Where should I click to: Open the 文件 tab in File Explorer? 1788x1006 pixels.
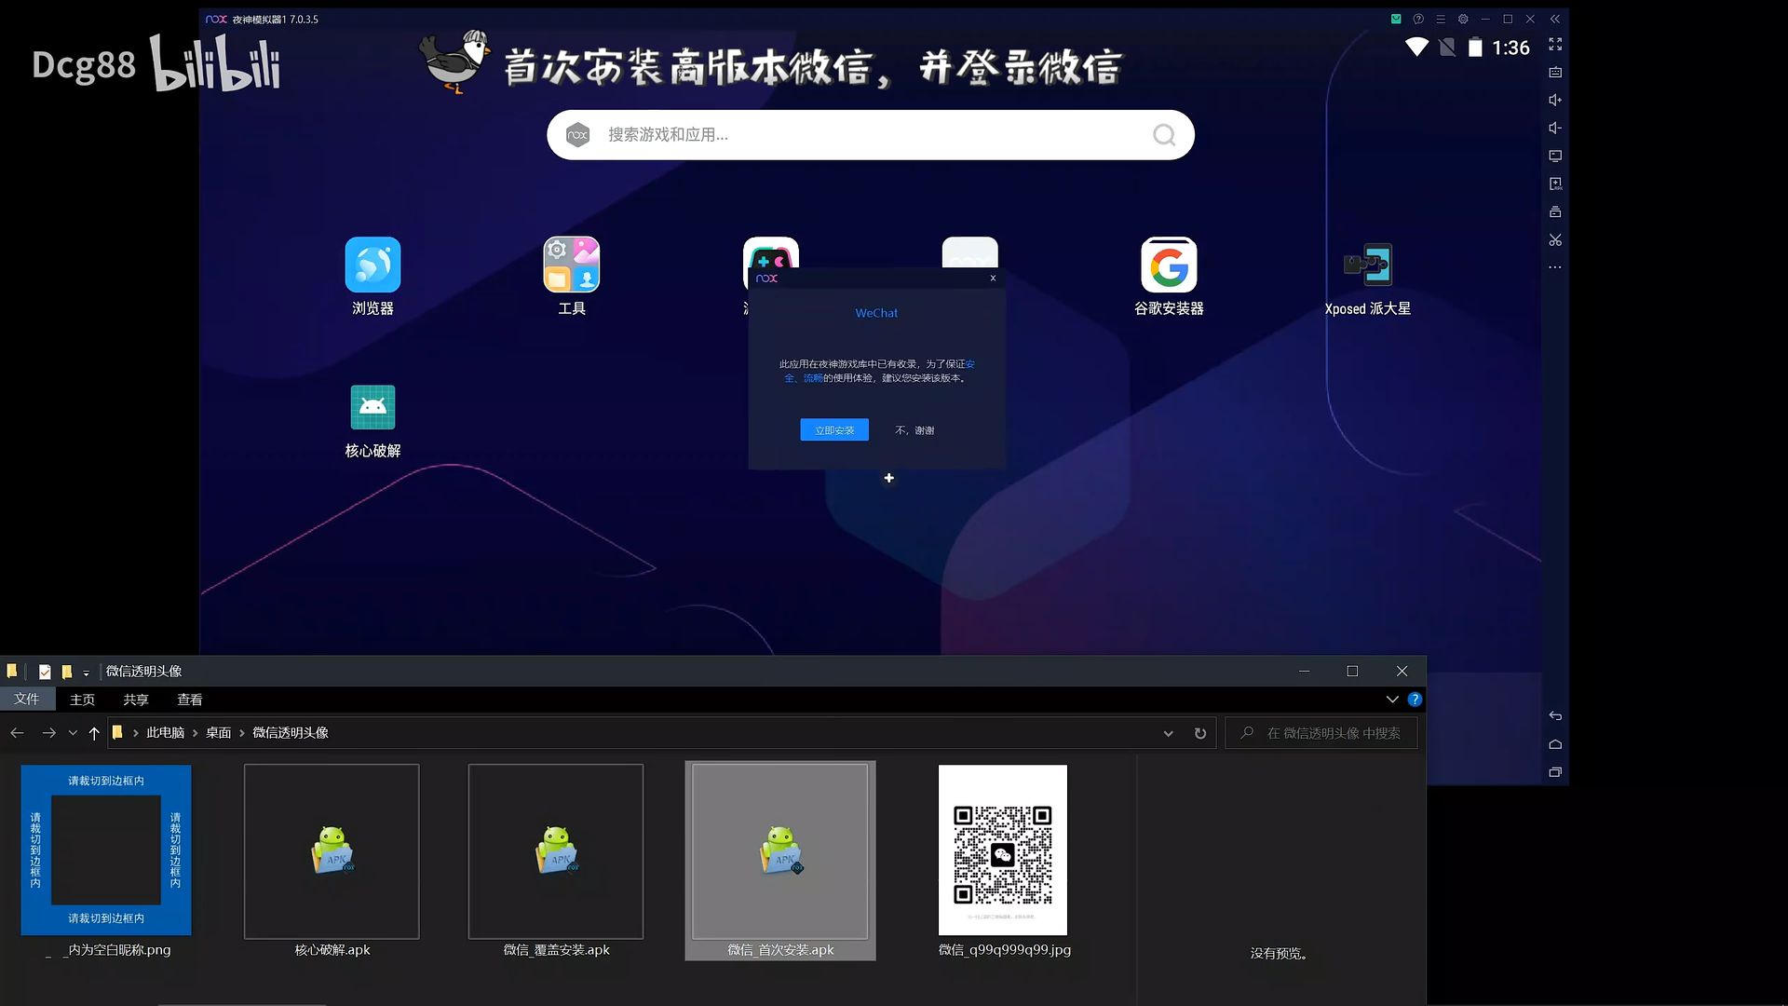[27, 700]
